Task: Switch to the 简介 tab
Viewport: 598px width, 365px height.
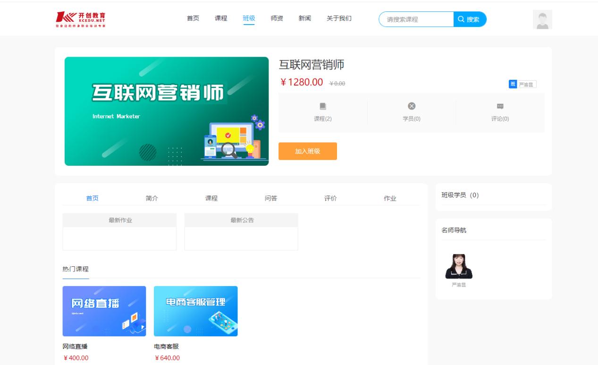Action: pos(152,198)
